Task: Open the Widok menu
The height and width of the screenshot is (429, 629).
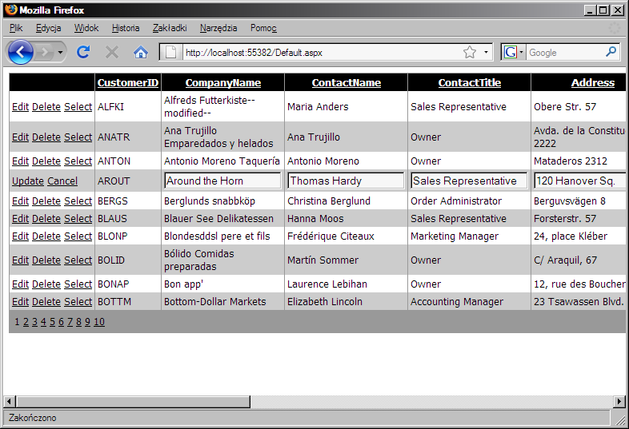Action: 86,28
